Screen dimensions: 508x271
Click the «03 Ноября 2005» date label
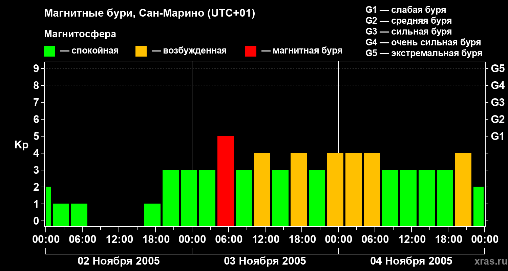[x=265, y=261]
